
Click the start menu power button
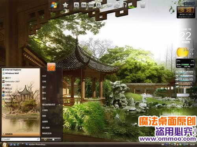45,139
